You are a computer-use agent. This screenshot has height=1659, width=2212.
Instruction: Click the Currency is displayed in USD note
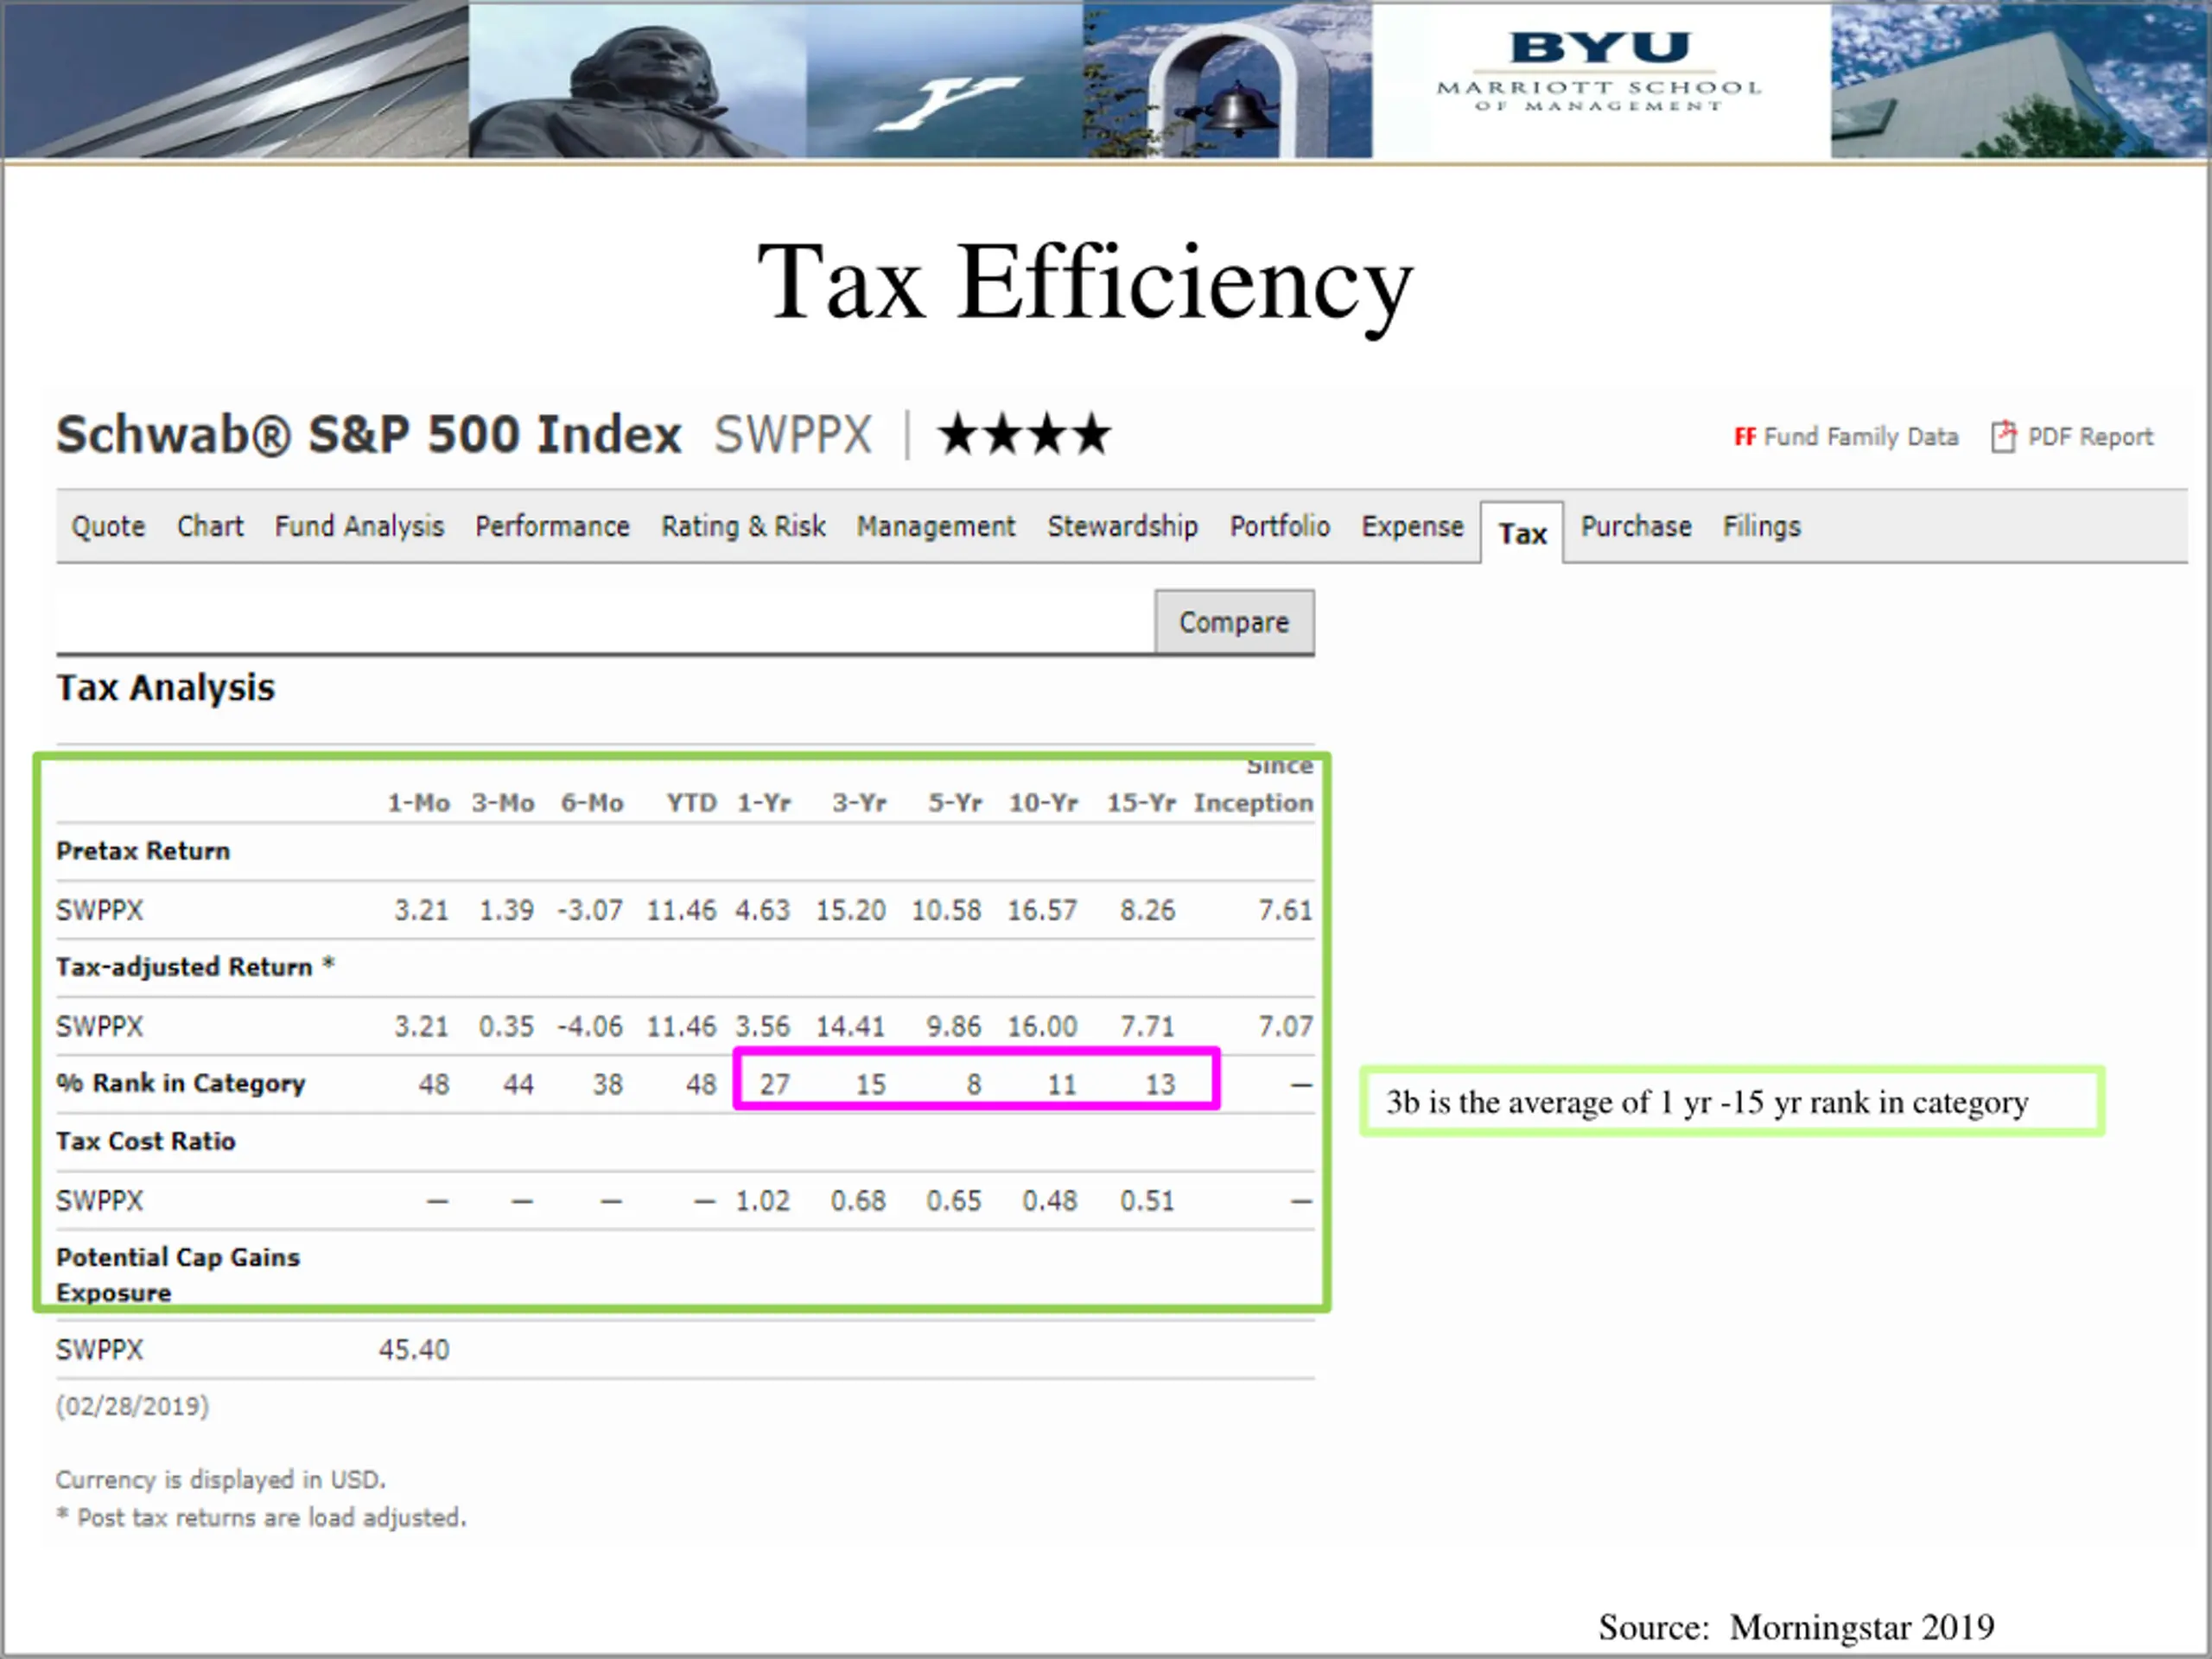[x=221, y=1480]
